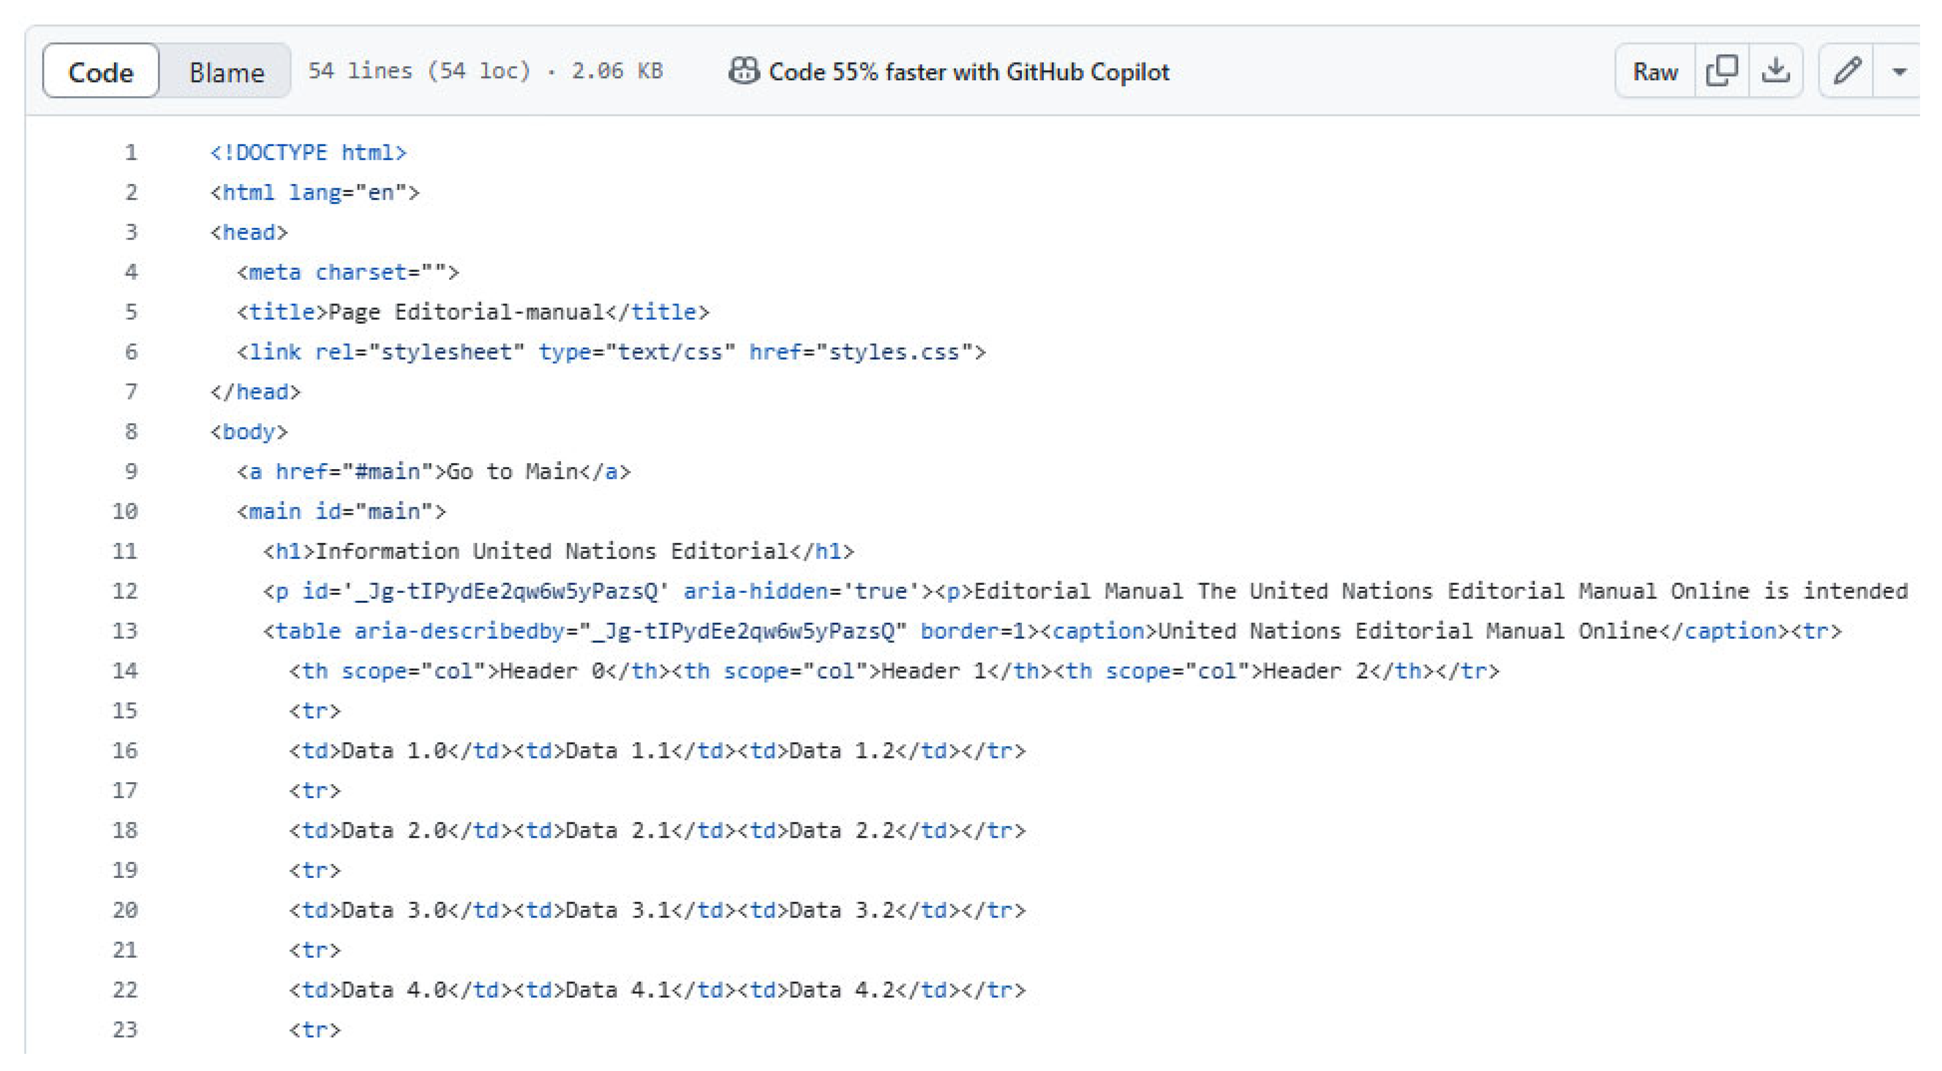
Task: Click the Data 2.0 table row code
Action: [656, 831]
